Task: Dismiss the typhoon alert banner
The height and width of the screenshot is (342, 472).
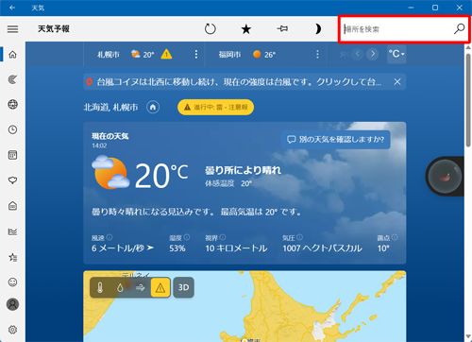Action: (x=397, y=82)
